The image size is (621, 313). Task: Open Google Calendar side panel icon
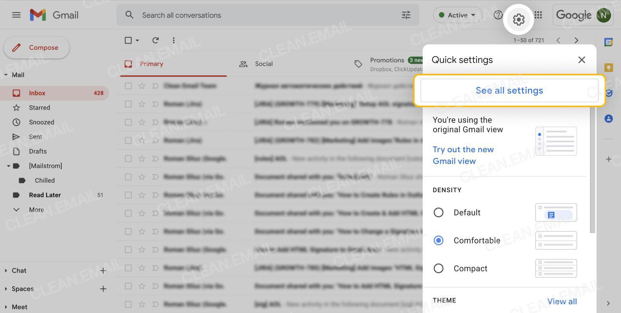pyautogui.click(x=609, y=42)
